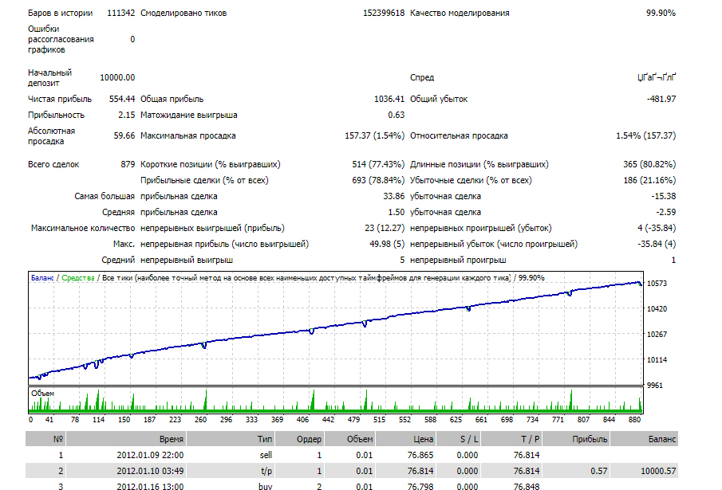
Task: Click the Цена column header
Action: pyautogui.click(x=405, y=439)
